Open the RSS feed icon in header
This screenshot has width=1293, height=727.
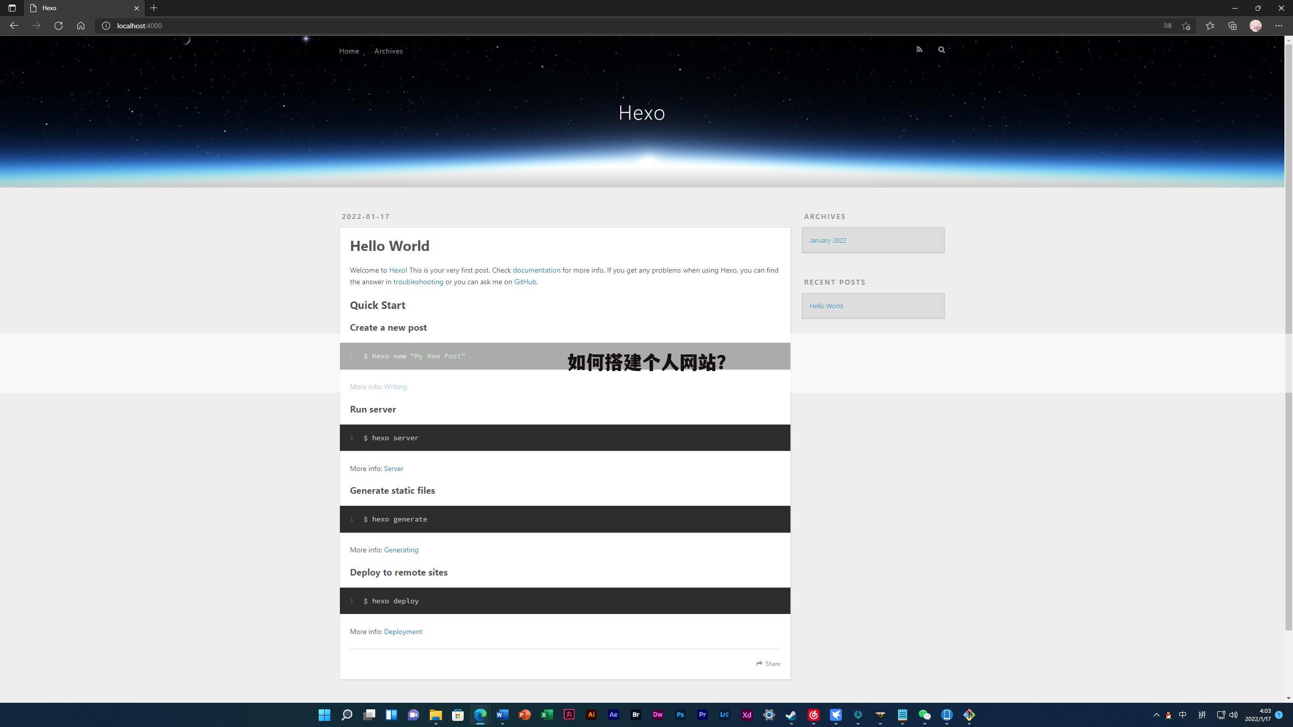[919, 49]
